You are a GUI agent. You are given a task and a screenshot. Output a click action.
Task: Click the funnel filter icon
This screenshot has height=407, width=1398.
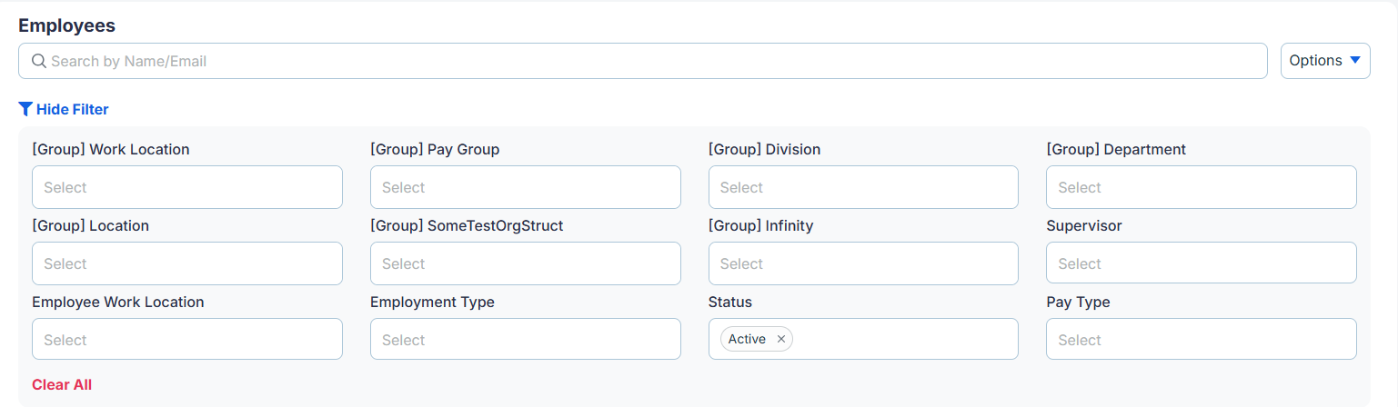pyautogui.click(x=25, y=109)
